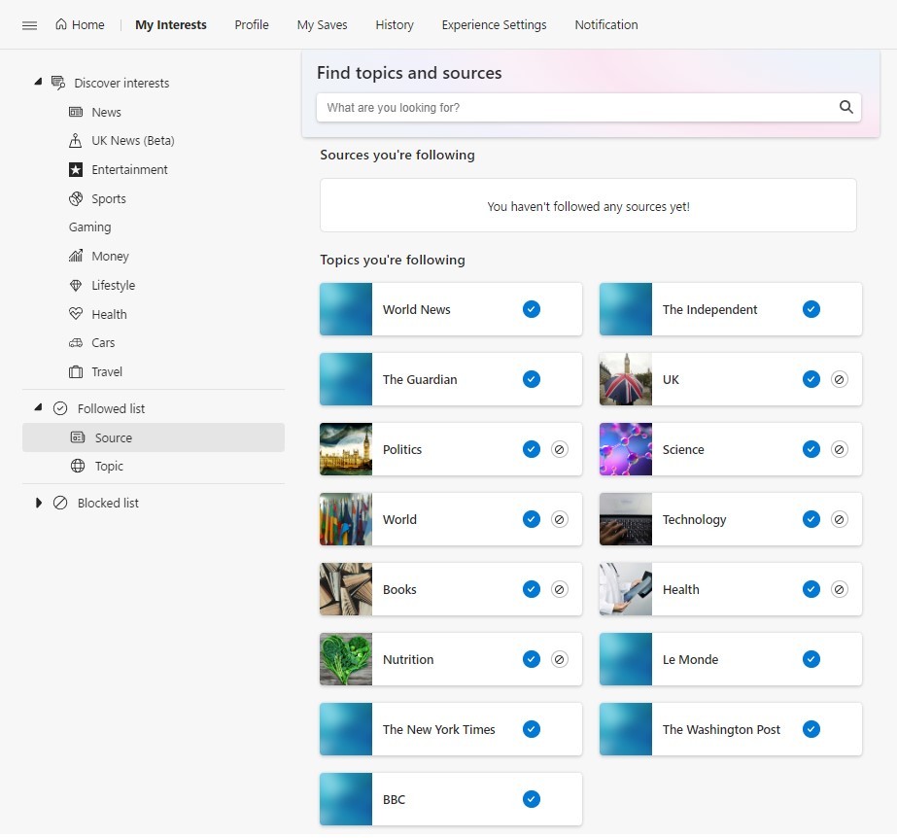The width and height of the screenshot is (897, 838).
Task: Open the Sports interests section
Action: pos(107,198)
